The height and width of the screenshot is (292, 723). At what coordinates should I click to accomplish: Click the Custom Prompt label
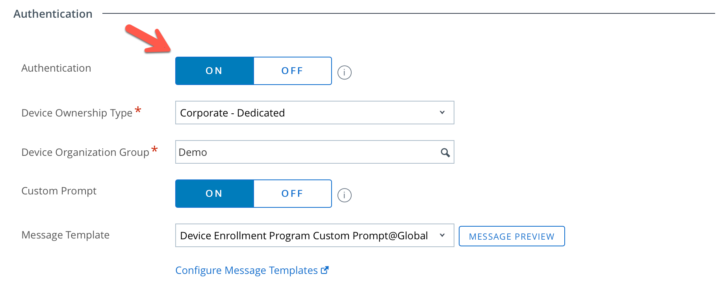pyautogui.click(x=59, y=191)
